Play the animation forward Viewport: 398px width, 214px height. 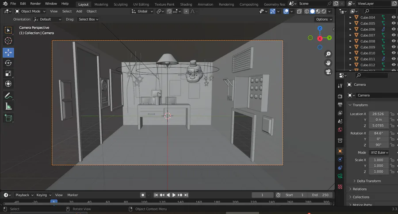[x=174, y=195]
